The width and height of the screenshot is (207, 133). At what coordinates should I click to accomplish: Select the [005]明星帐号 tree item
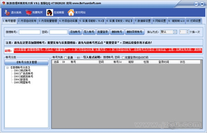coord(22,83)
